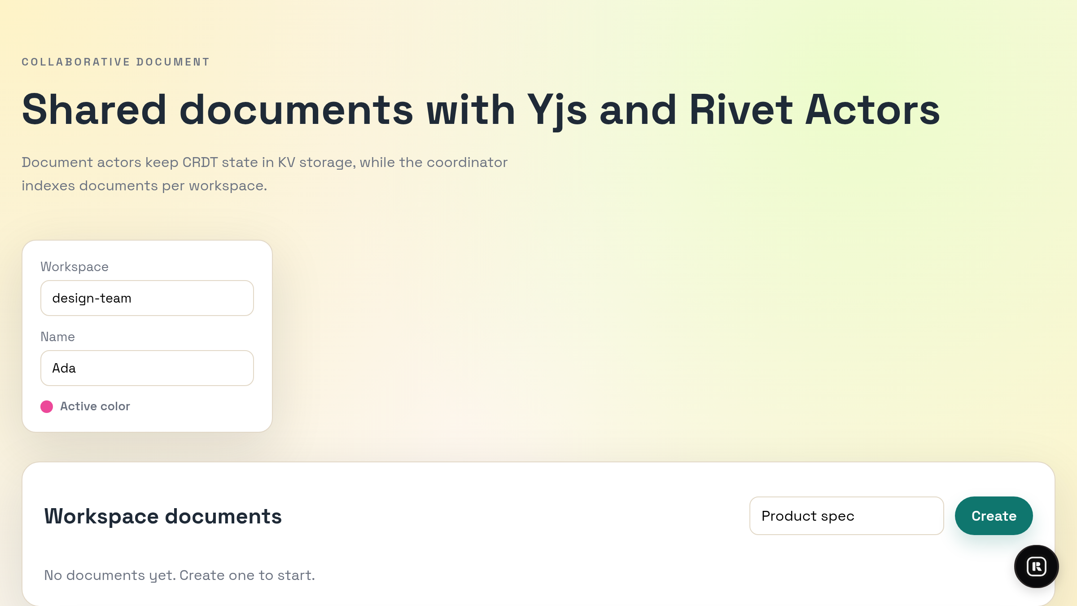This screenshot has width=1077, height=606.
Task: Click the description about CRDT state storage
Action: pos(264,173)
